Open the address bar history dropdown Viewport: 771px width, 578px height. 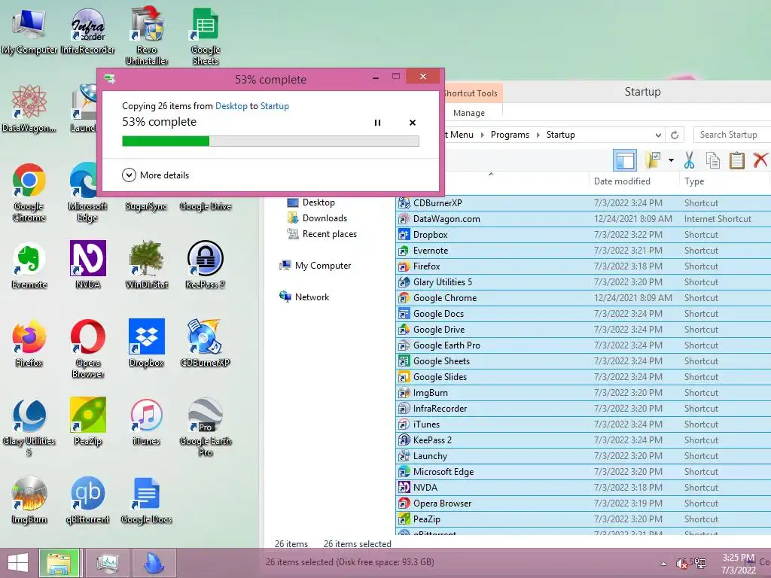(658, 135)
